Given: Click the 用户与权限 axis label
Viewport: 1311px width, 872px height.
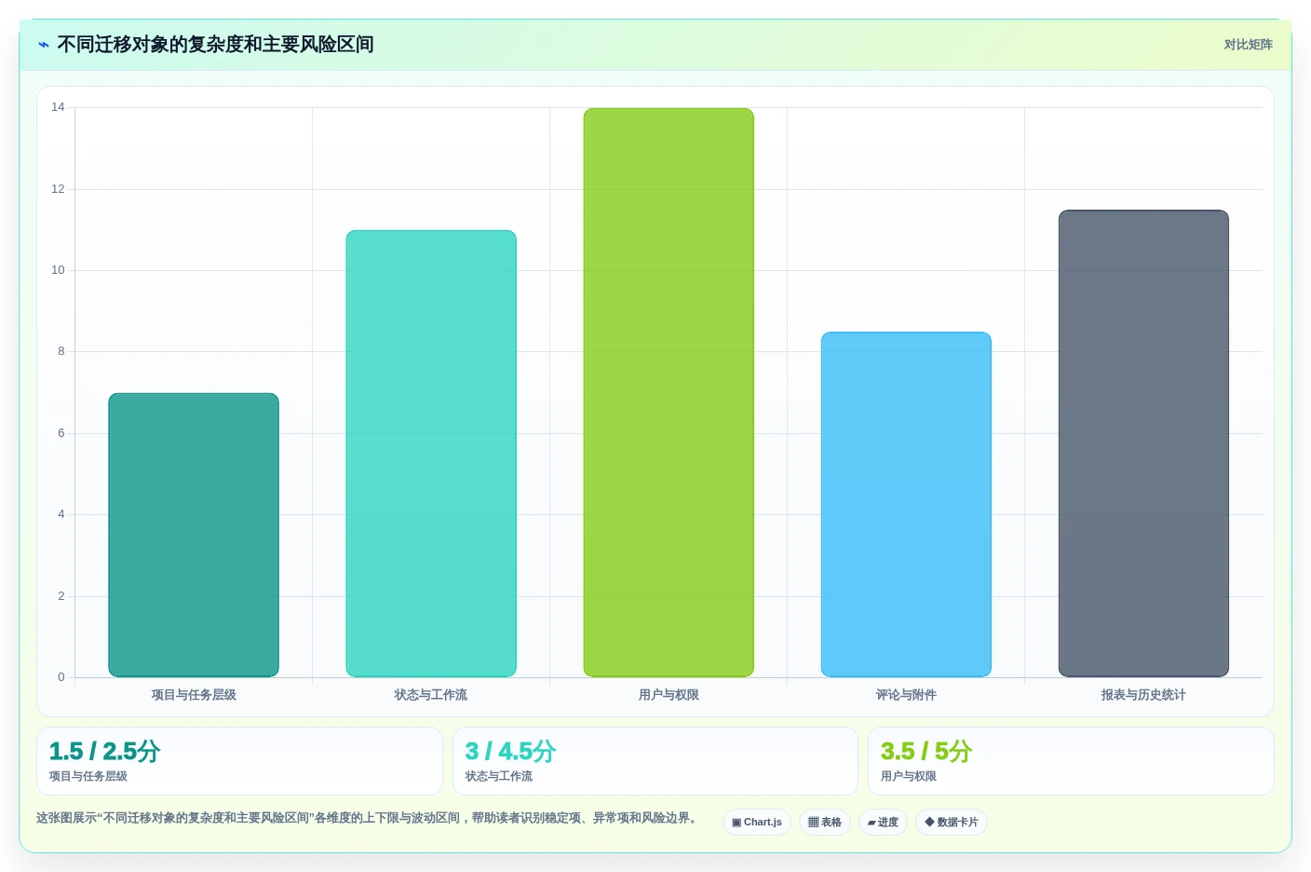Looking at the screenshot, I should coord(669,695).
